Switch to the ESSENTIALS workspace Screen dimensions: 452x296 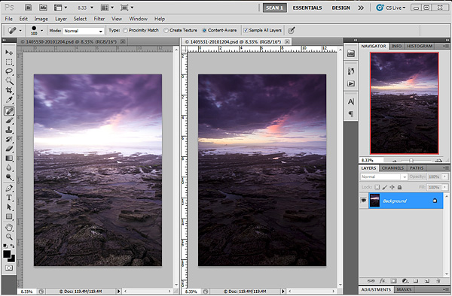tap(307, 8)
